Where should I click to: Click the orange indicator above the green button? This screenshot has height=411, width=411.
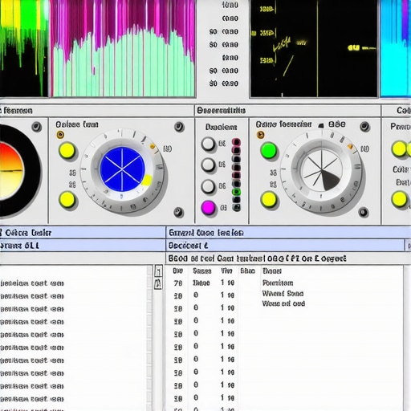(260, 135)
